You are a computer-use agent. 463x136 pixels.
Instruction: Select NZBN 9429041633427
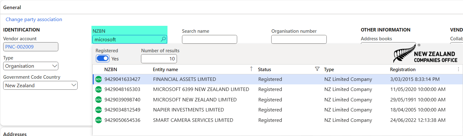pyautogui.click(x=122, y=79)
